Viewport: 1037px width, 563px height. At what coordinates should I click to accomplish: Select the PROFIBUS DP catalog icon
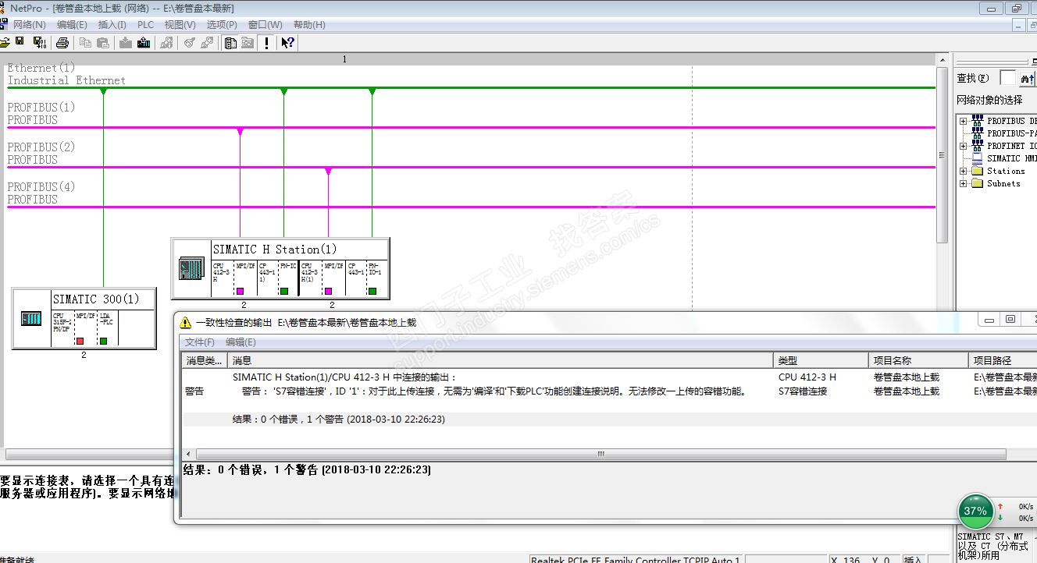click(978, 121)
